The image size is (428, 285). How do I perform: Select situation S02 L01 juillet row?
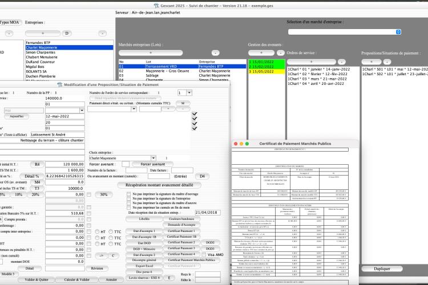tap(395, 74)
